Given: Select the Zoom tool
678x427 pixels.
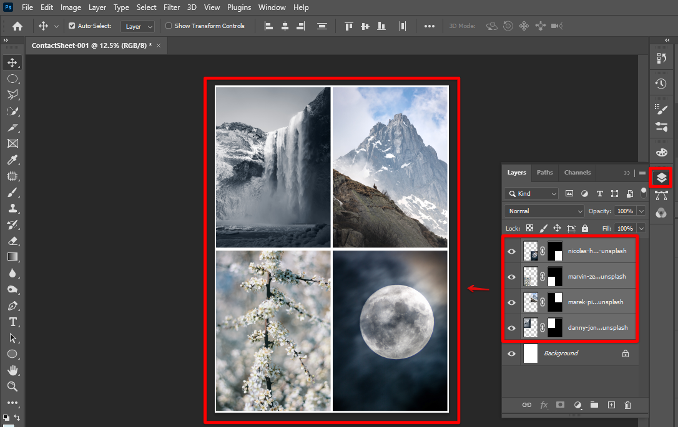Looking at the screenshot, I should (x=12, y=386).
